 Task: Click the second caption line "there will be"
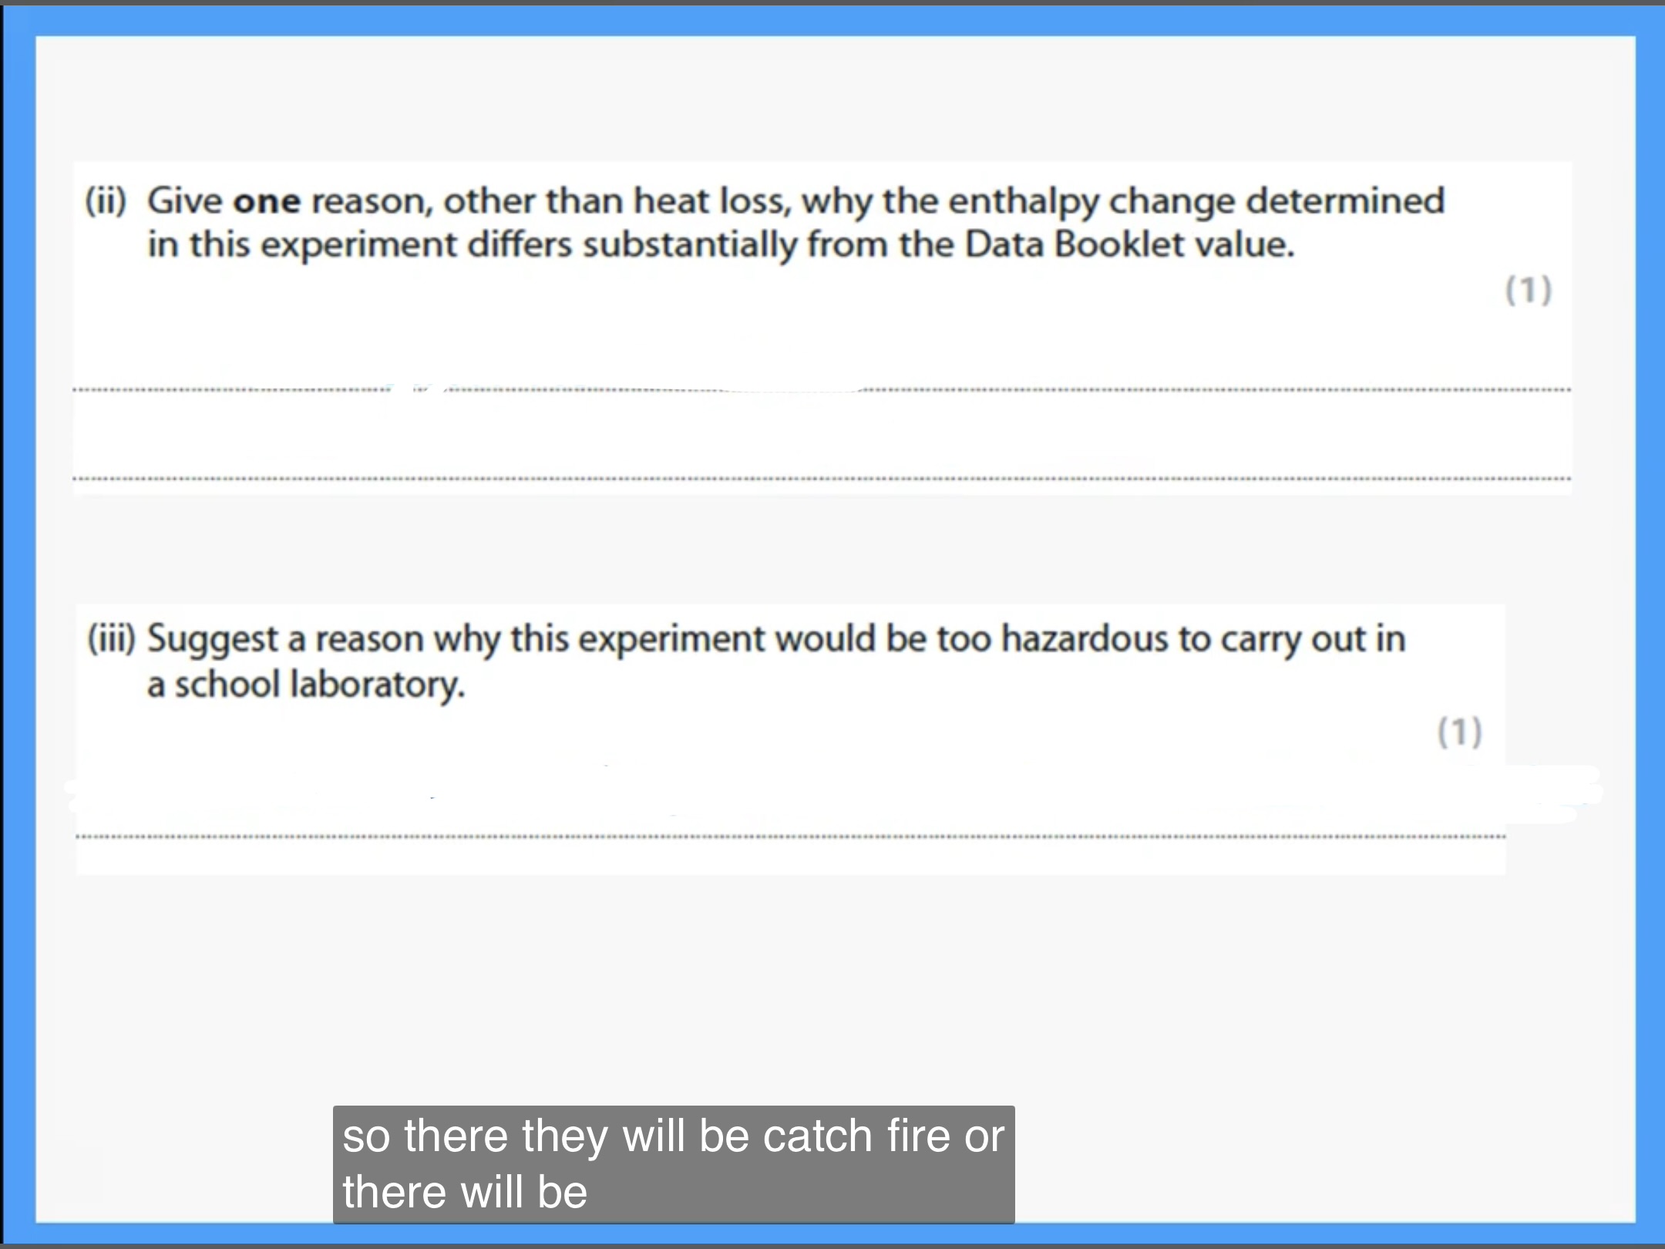[x=465, y=1192]
